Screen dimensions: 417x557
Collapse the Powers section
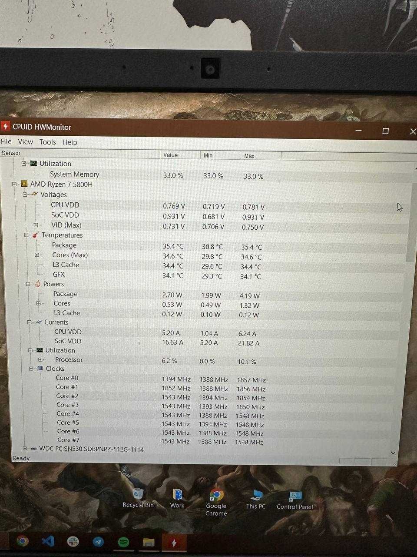(28, 284)
